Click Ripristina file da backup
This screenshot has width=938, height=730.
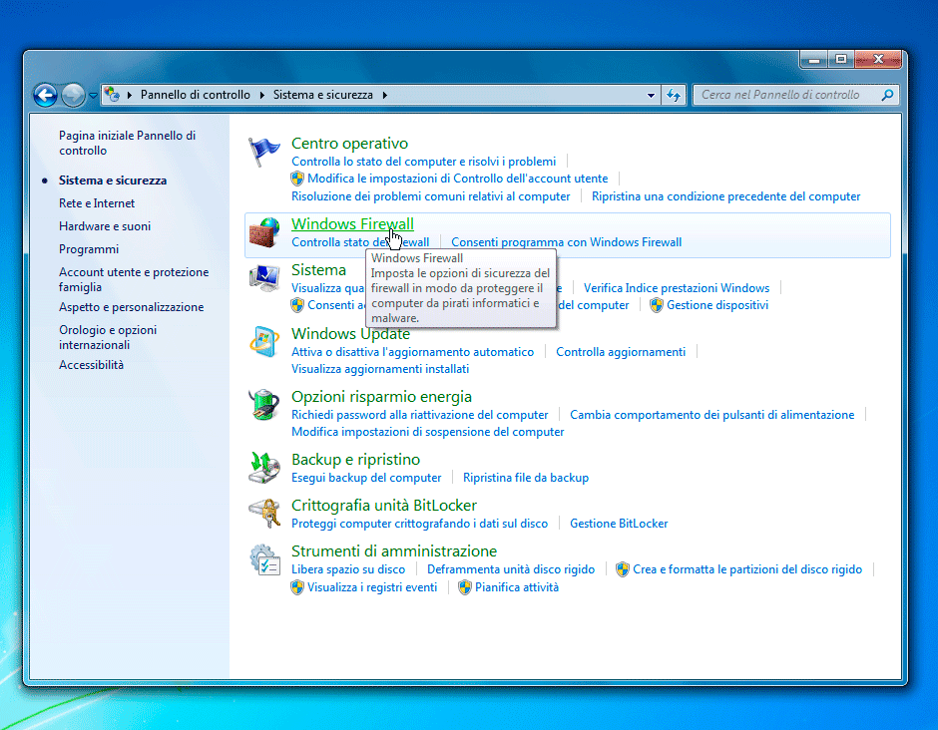(x=526, y=478)
